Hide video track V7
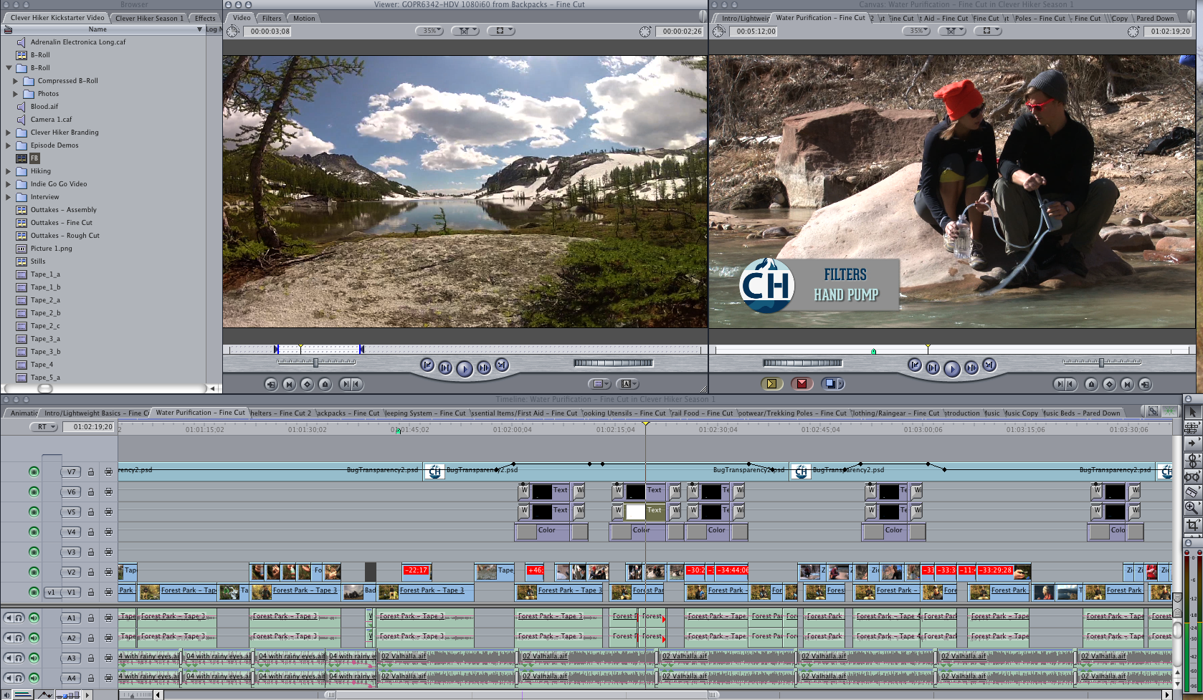Viewport: 1203px width, 700px height. [x=34, y=471]
